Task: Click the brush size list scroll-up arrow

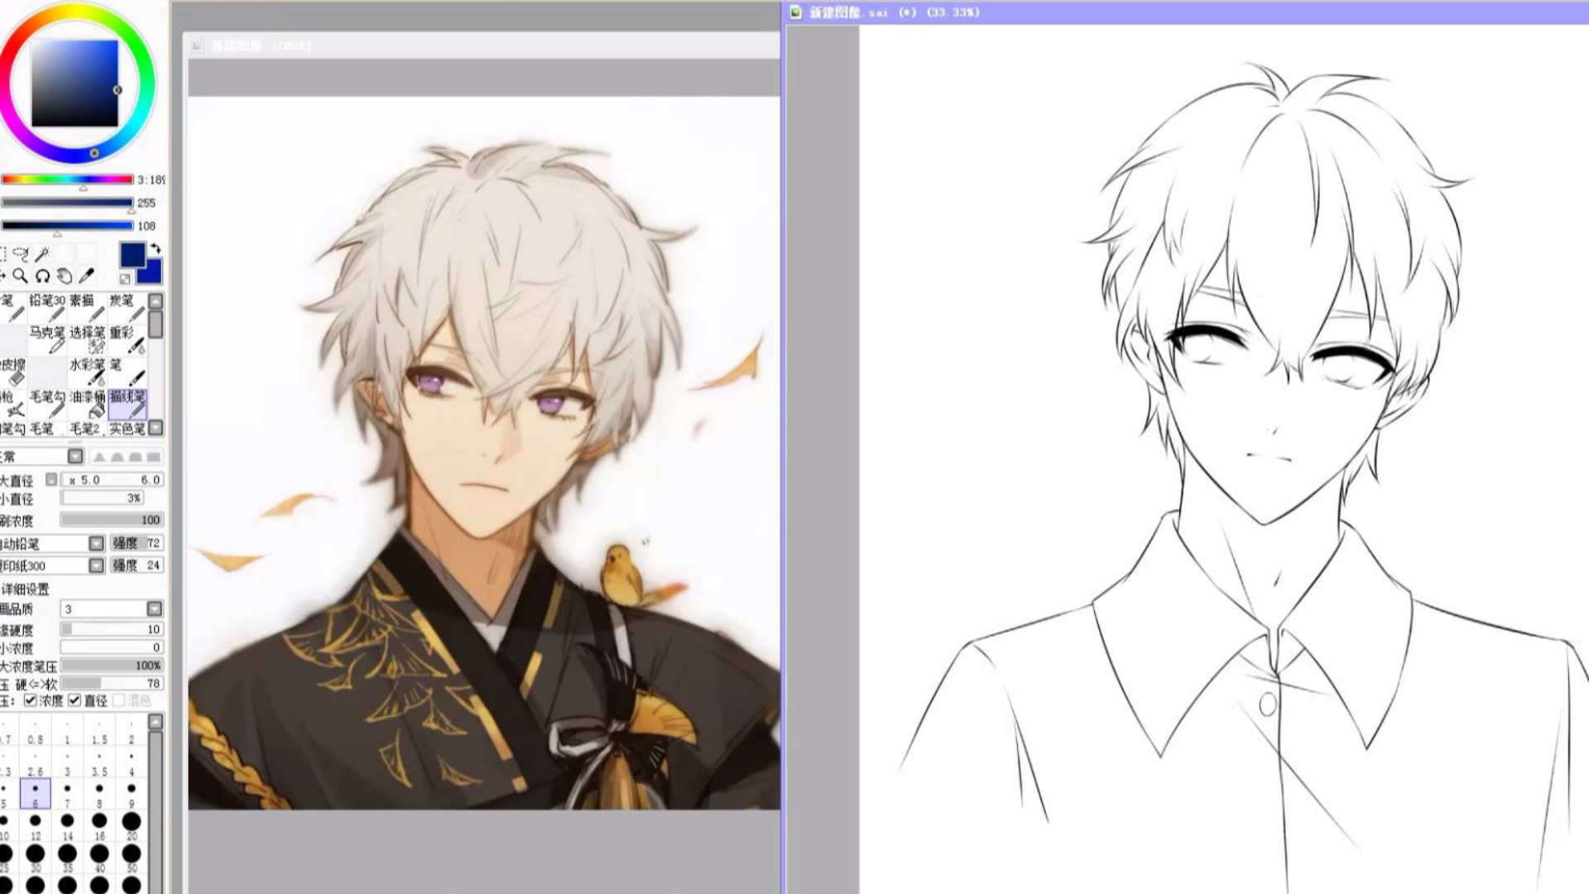Action: [156, 722]
